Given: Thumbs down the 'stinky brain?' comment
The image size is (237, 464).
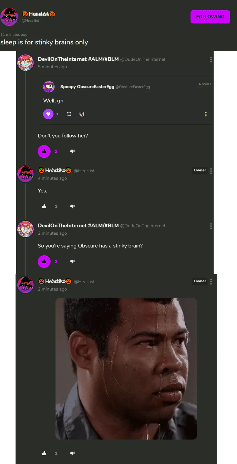Looking at the screenshot, I should click(72, 262).
